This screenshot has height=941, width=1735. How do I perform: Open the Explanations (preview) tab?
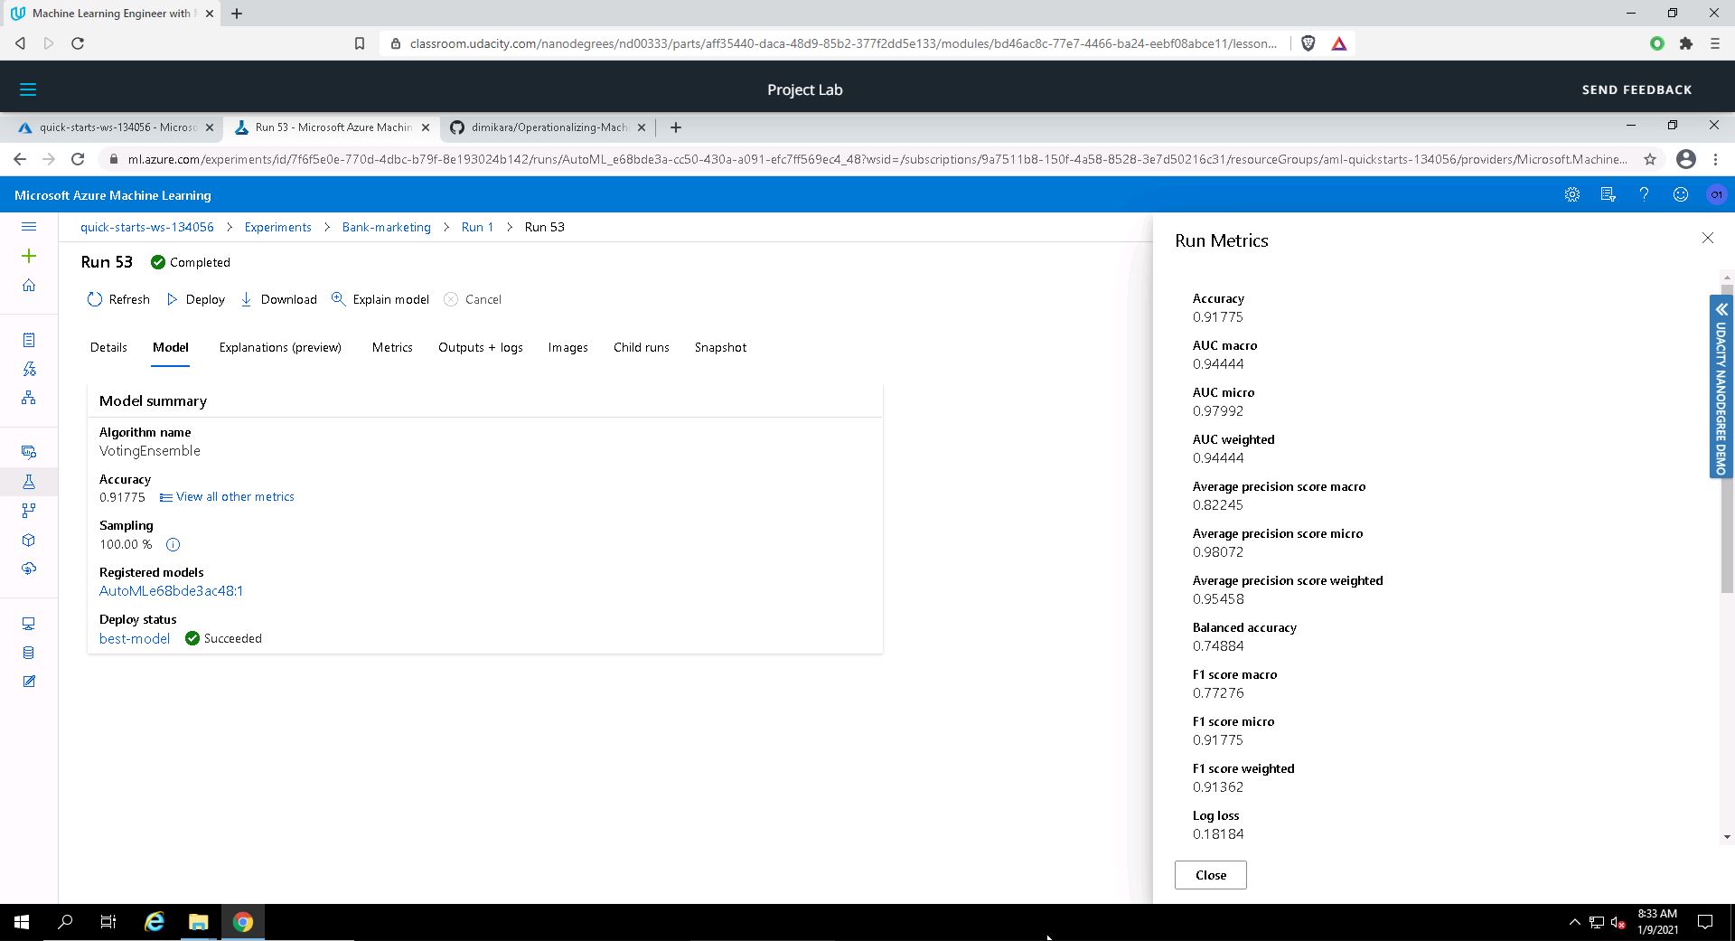tap(280, 347)
